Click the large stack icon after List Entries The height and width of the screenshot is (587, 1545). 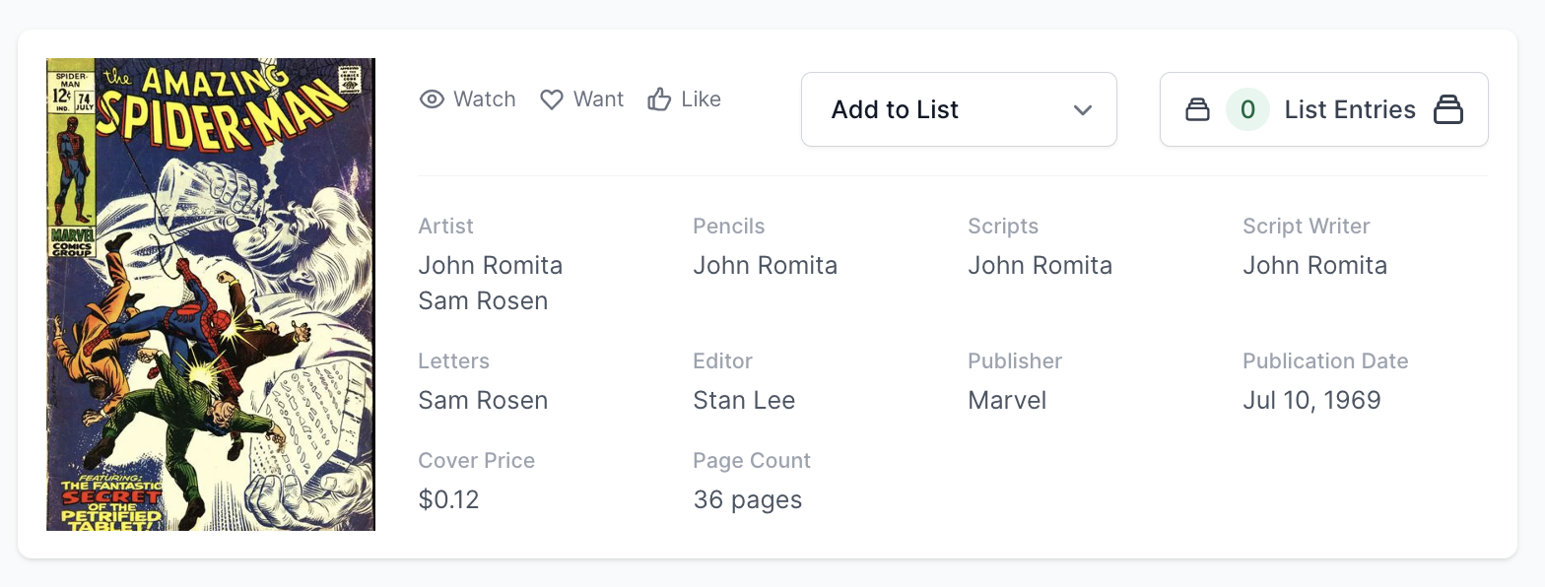[1447, 109]
